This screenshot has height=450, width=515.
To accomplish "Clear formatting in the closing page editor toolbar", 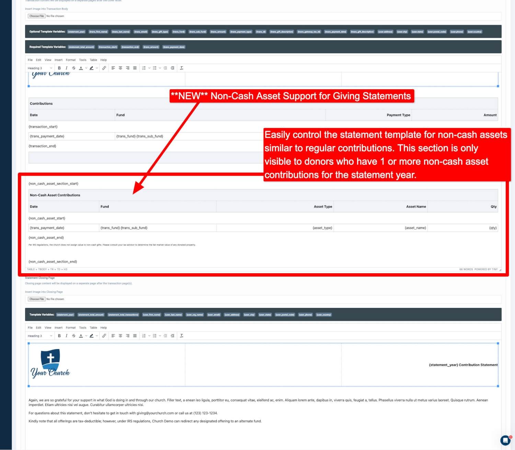I will pos(182,336).
